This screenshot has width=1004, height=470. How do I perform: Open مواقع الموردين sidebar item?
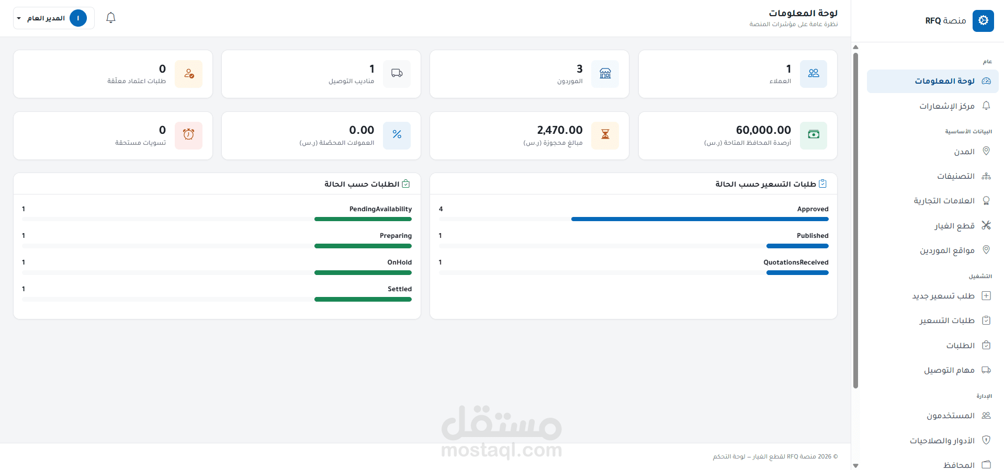pyautogui.click(x=932, y=250)
